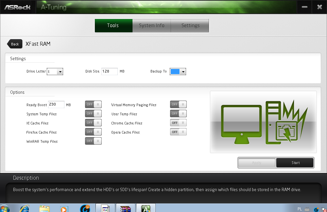Image resolution: width=327 pixels, height=212 pixels.
Task: Launch Internet Explorer from taskbar
Action: (25, 208)
